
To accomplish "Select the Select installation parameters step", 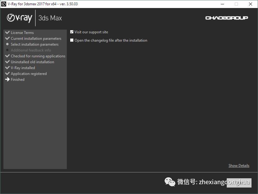I will click(x=35, y=44).
